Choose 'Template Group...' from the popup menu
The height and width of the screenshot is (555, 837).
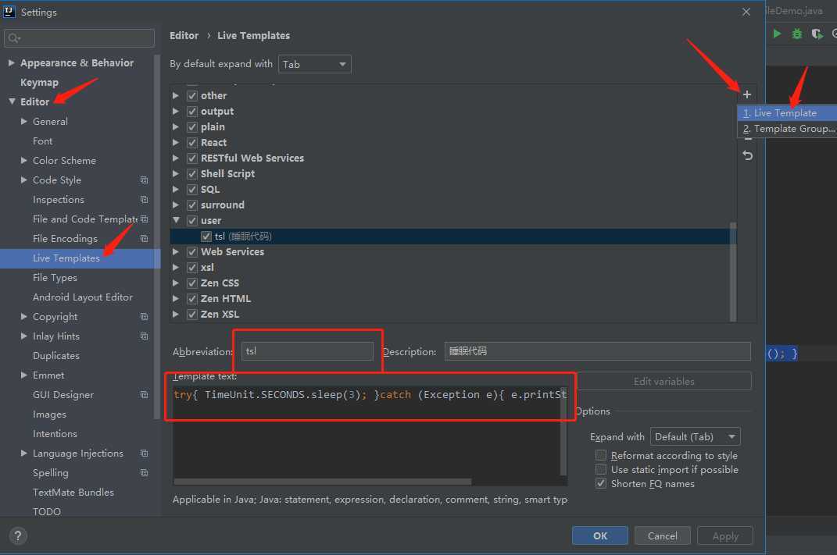click(787, 129)
